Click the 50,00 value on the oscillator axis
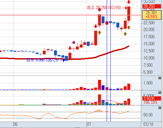The height and width of the screenshot is (128, 163). [148, 115]
